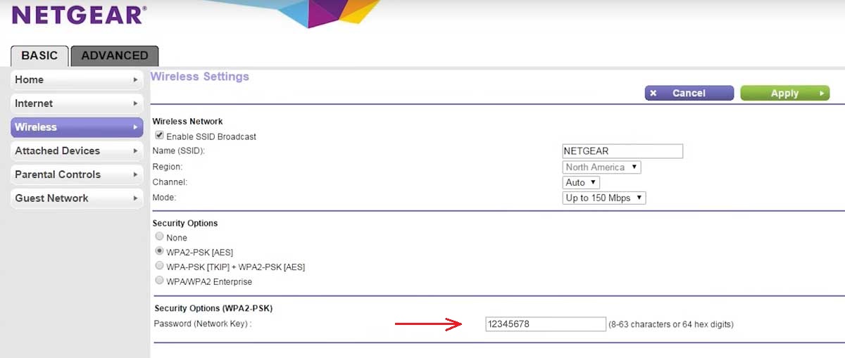Click the Name (SSID) input field
This screenshot has width=845, height=358.
pos(622,151)
